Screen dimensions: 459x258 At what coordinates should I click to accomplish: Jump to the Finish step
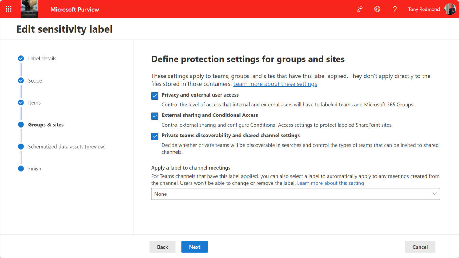pos(35,168)
